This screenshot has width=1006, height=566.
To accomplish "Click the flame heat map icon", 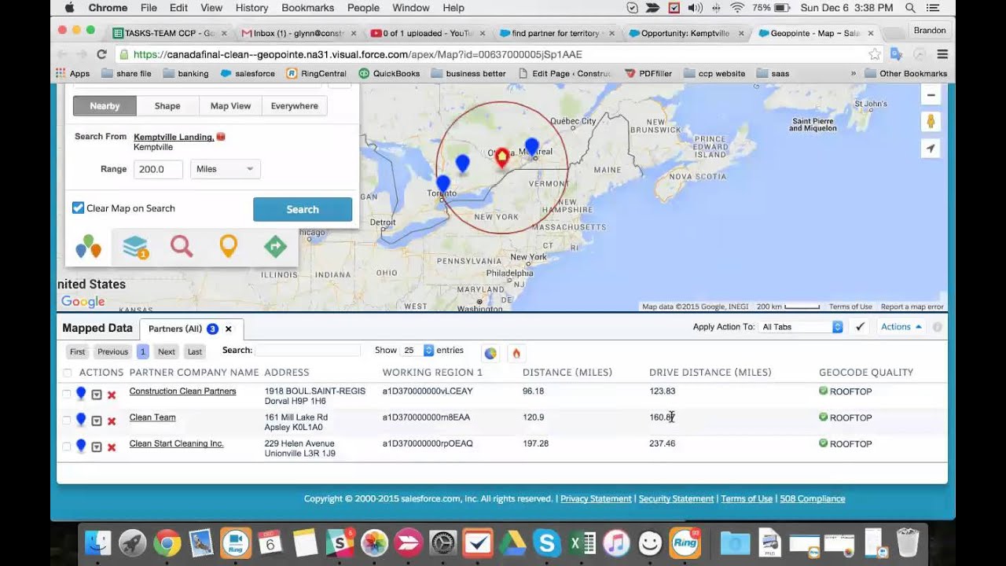I will 516,353.
